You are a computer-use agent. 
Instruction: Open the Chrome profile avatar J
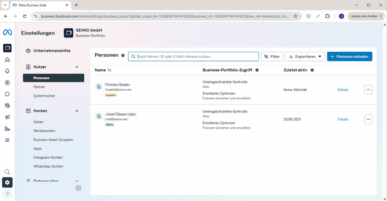click(341, 16)
